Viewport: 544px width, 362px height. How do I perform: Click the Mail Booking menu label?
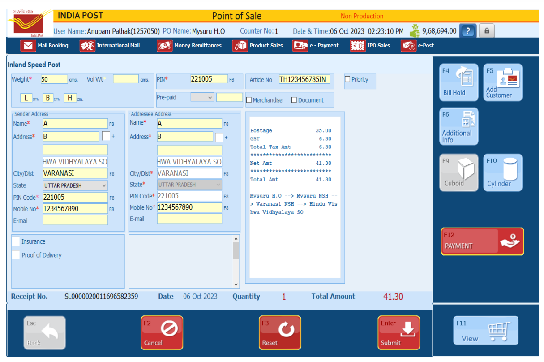(53, 46)
